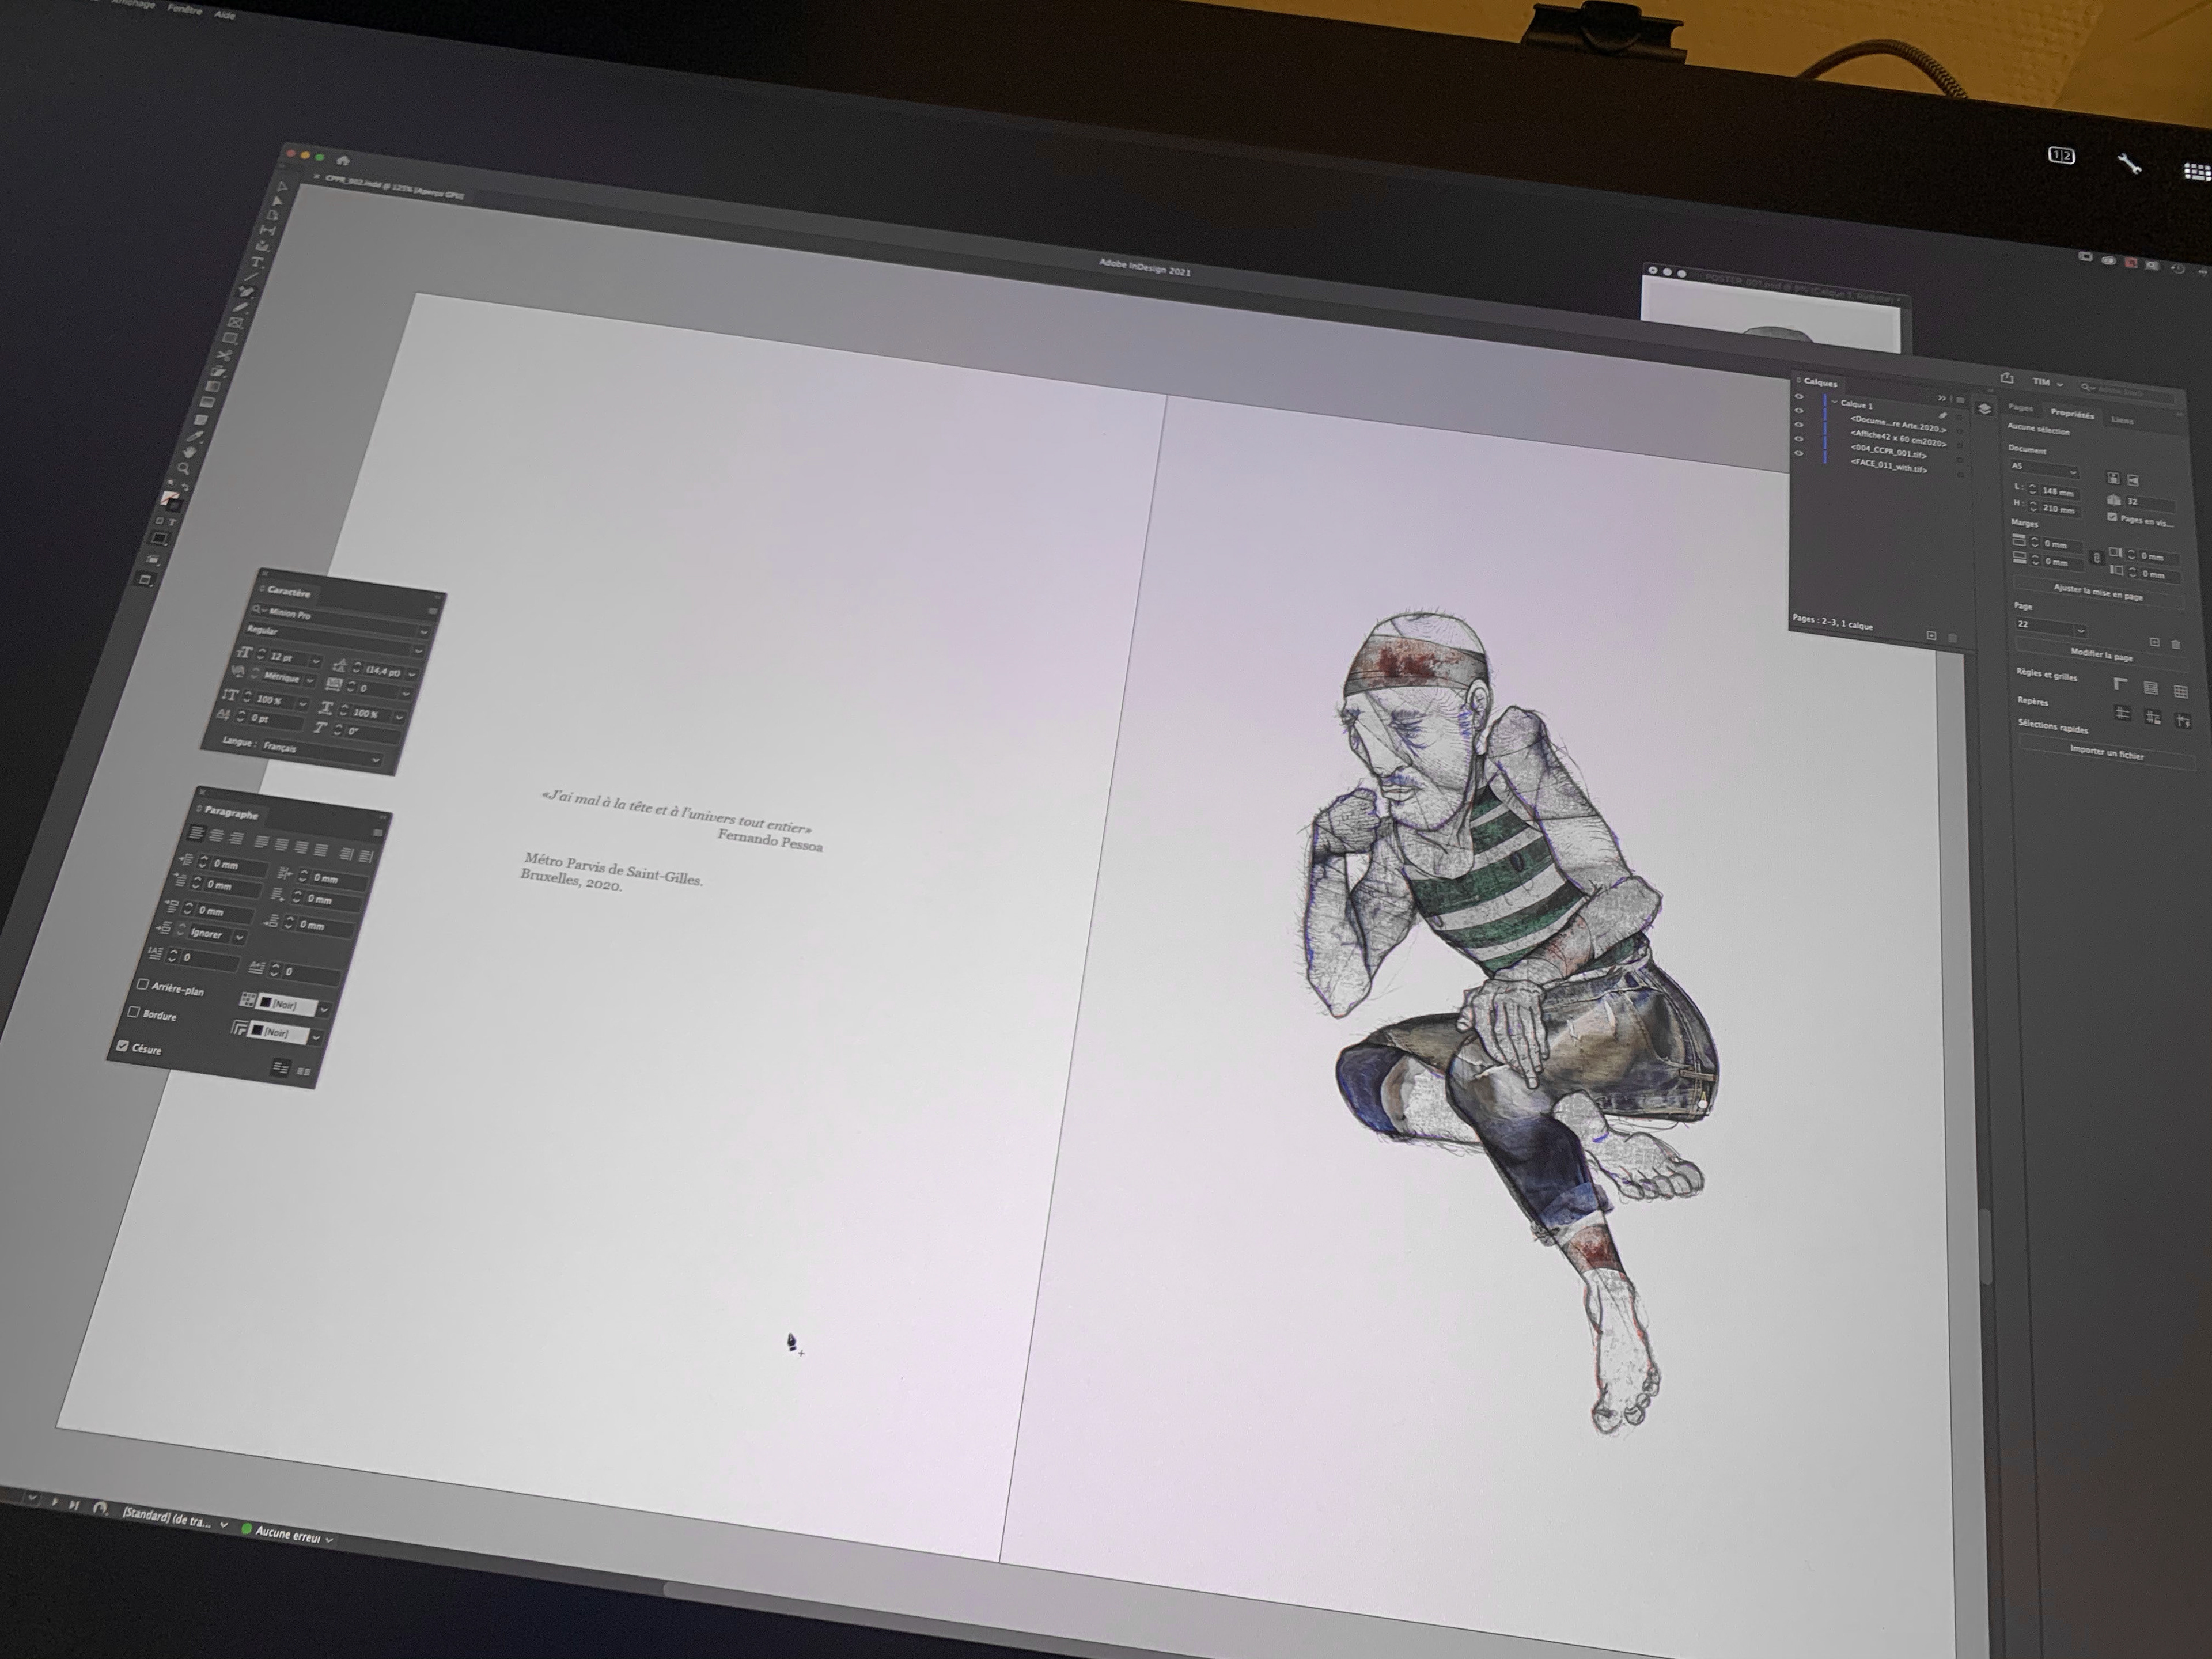Collapse the Calque 1 layer tree
The image size is (2212, 1659).
tap(1834, 402)
